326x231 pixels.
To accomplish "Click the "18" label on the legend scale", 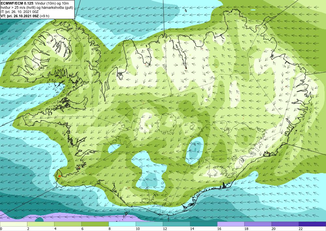I will (246, 229).
